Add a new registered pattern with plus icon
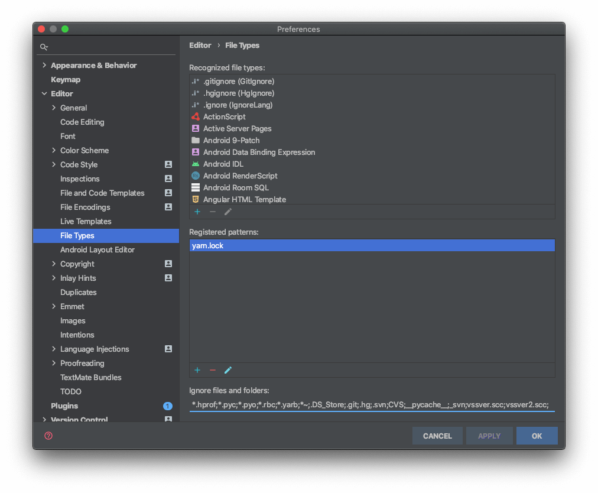Image resolution: width=598 pixels, height=493 pixels. (197, 370)
